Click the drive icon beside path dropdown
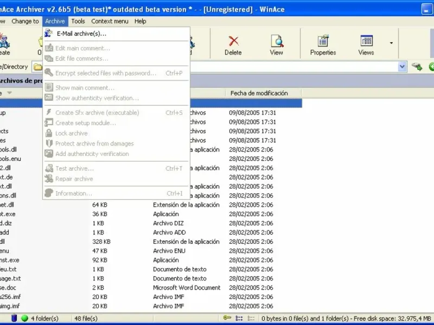 point(417,67)
